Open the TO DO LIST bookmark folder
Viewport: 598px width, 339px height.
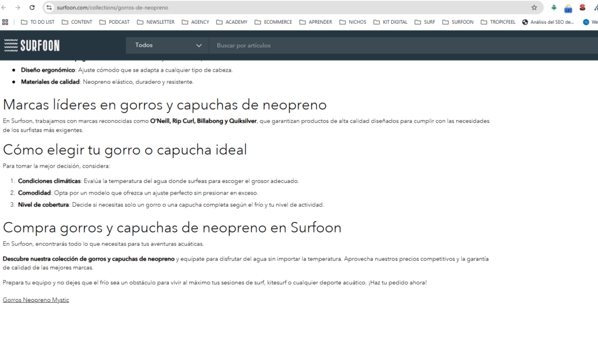click(37, 22)
